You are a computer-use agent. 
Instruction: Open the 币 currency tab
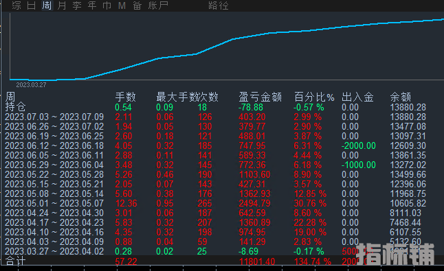[107, 5]
